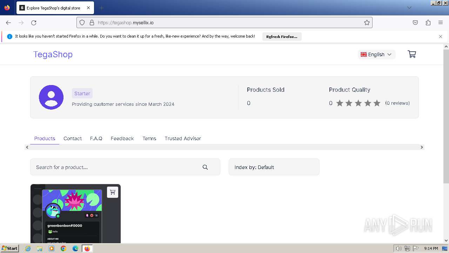Click the search magnifier icon
449x253 pixels.
[x=205, y=167]
